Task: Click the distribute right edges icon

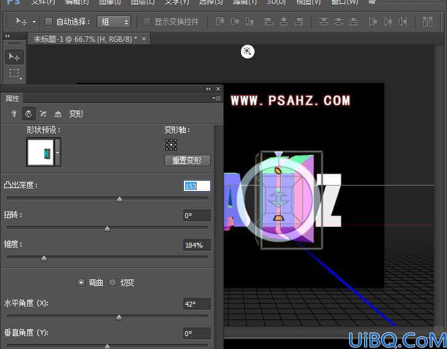Action: (x=403, y=22)
